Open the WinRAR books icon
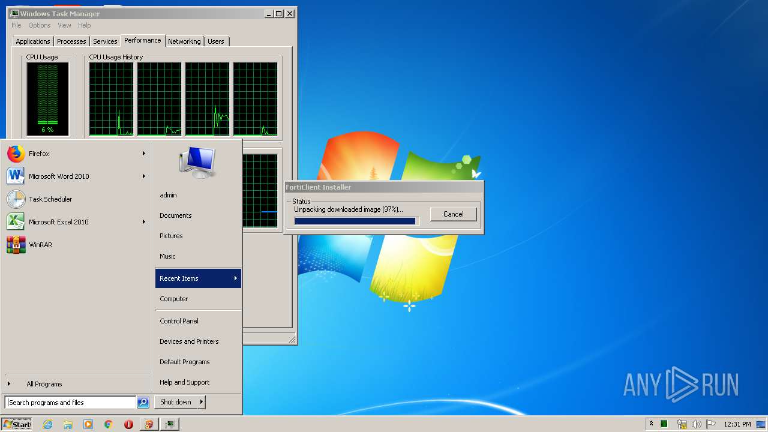The image size is (768, 432). (x=16, y=245)
